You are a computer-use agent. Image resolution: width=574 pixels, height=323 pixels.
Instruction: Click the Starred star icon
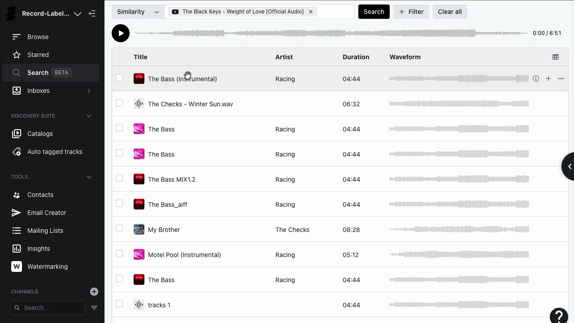pyautogui.click(x=17, y=55)
